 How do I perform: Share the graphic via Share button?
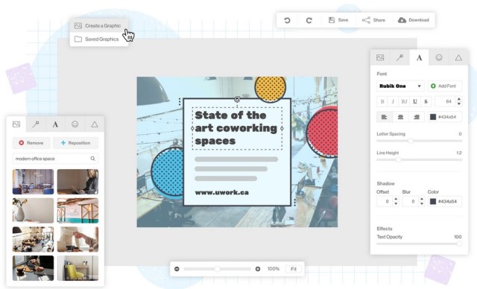click(373, 20)
